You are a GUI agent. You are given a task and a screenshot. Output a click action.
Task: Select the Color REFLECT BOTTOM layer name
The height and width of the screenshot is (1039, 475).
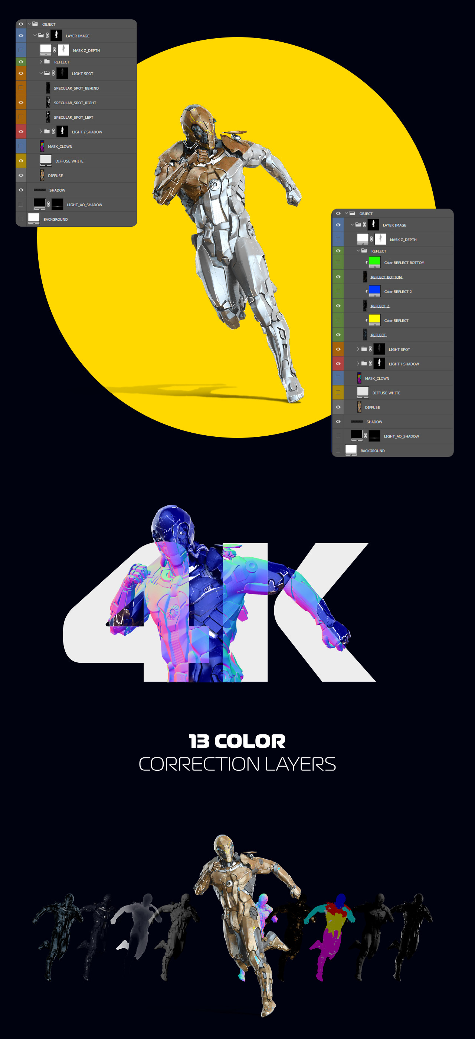coord(404,263)
